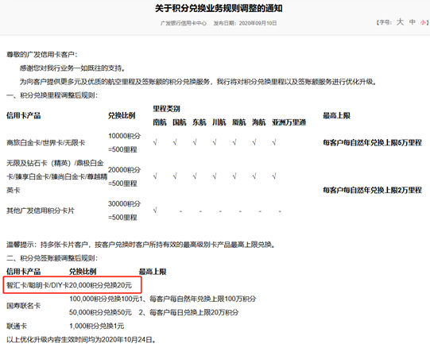This screenshot has height=344, width=430.
Task: Click 每客户每日兑换上限20万积分 rule
Action: pyautogui.click(x=188, y=312)
